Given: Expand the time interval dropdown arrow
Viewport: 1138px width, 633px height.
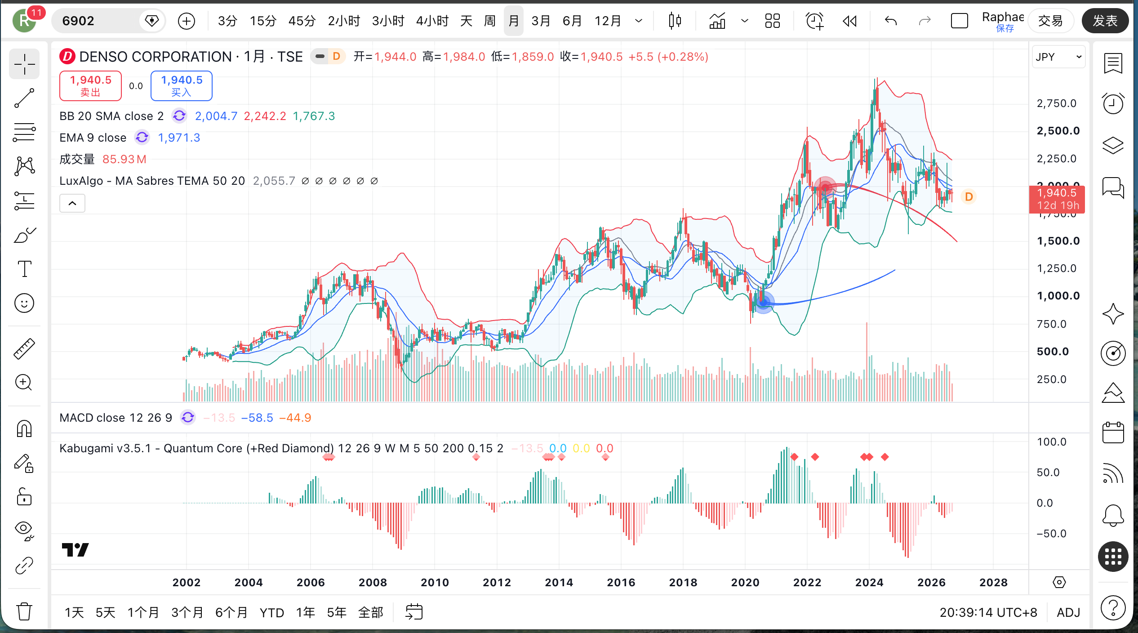Looking at the screenshot, I should [x=638, y=21].
